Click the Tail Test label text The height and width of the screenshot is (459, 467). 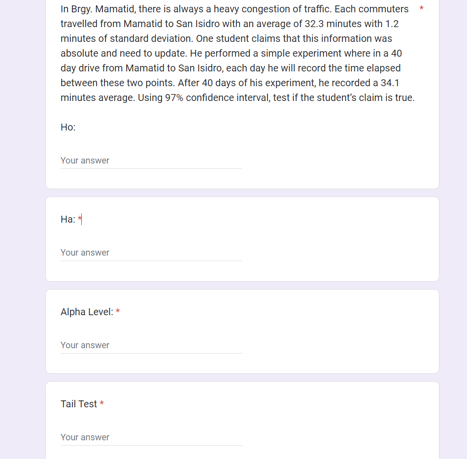coord(78,403)
